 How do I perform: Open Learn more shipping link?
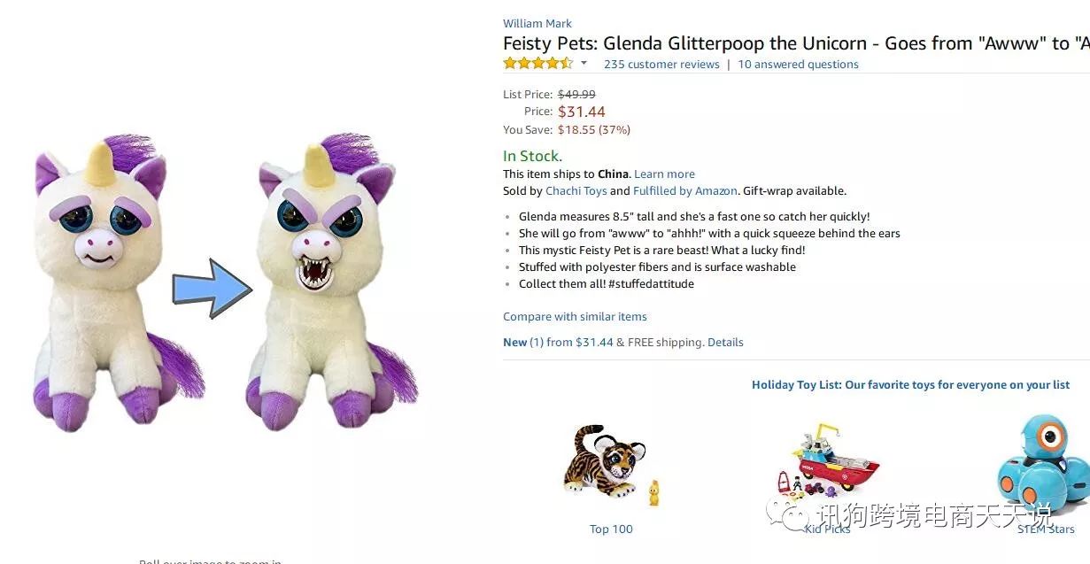point(664,174)
